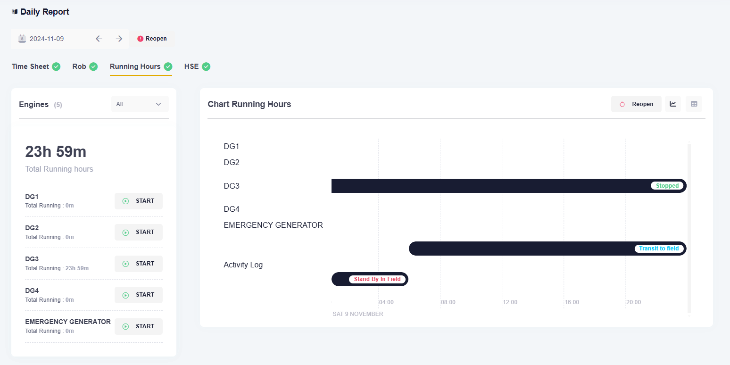Switch to line chart view icon
The height and width of the screenshot is (365, 730).
(673, 104)
